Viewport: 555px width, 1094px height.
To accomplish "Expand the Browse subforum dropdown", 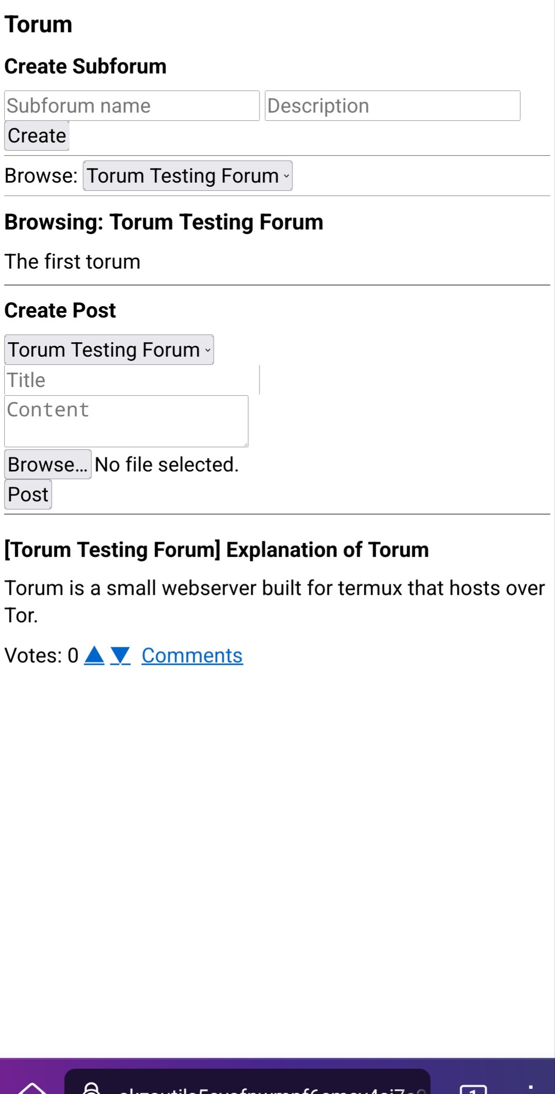I will tap(188, 176).
